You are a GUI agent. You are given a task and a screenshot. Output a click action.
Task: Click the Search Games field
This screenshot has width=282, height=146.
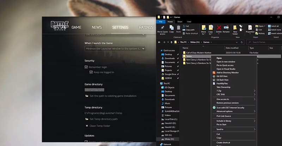264,42
